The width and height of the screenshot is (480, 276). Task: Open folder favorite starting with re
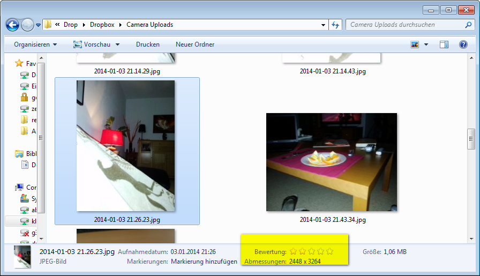[x=28, y=120]
